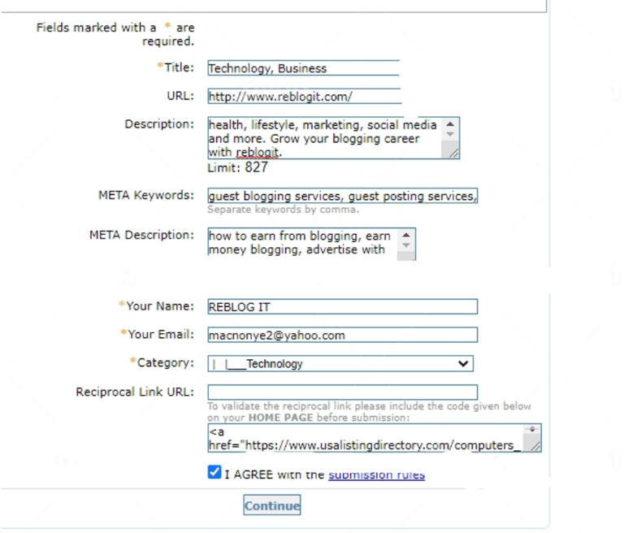Screen dimensions: 624x533
Task: Click the META Keywords input field
Action: 341,196
